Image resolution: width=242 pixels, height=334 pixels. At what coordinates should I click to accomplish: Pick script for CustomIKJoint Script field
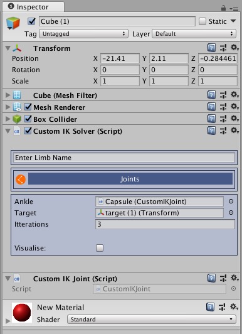[233, 289]
